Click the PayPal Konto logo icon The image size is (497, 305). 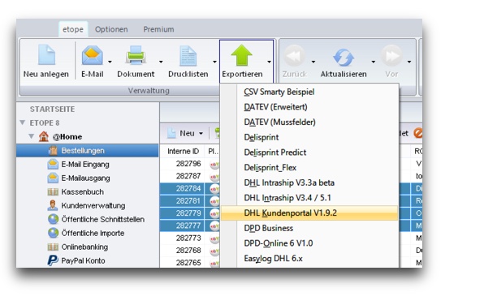coord(52,260)
